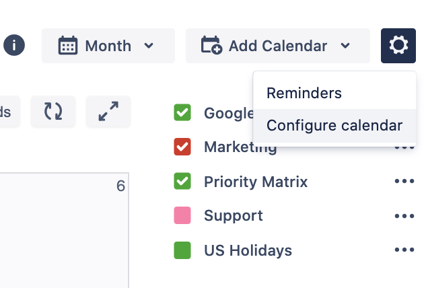Open more options for US Holidays
This screenshot has width=424, height=288.
point(404,250)
